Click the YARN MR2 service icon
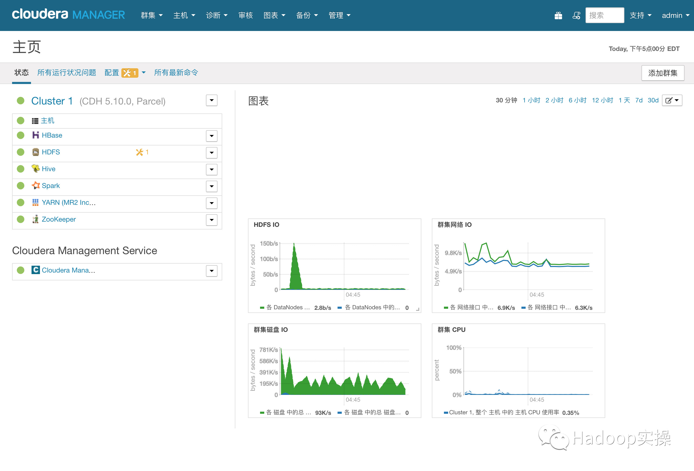Viewport: 694px width, 471px height. click(35, 202)
